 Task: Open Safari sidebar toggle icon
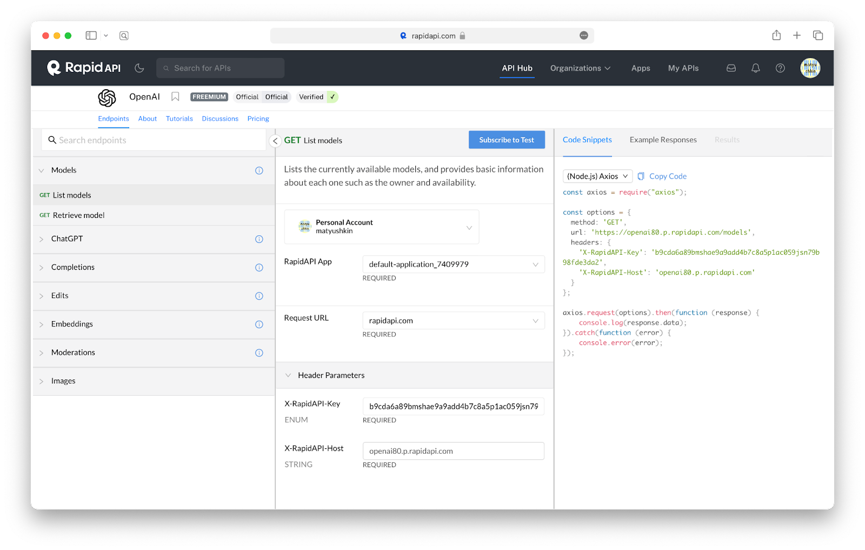[x=91, y=36]
